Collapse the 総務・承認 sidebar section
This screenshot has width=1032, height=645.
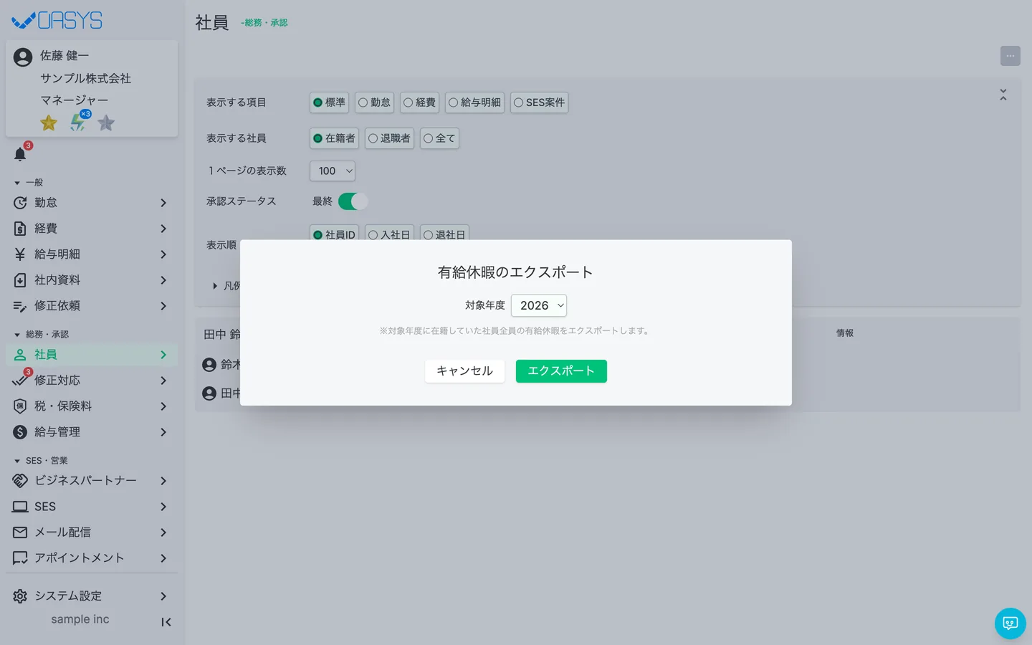42,335
